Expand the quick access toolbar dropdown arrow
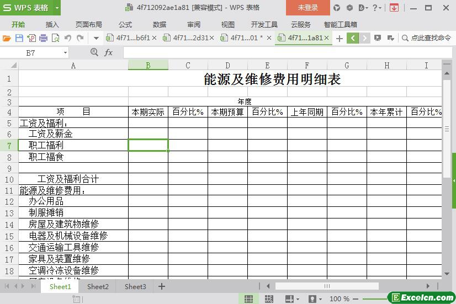 pos(96,38)
